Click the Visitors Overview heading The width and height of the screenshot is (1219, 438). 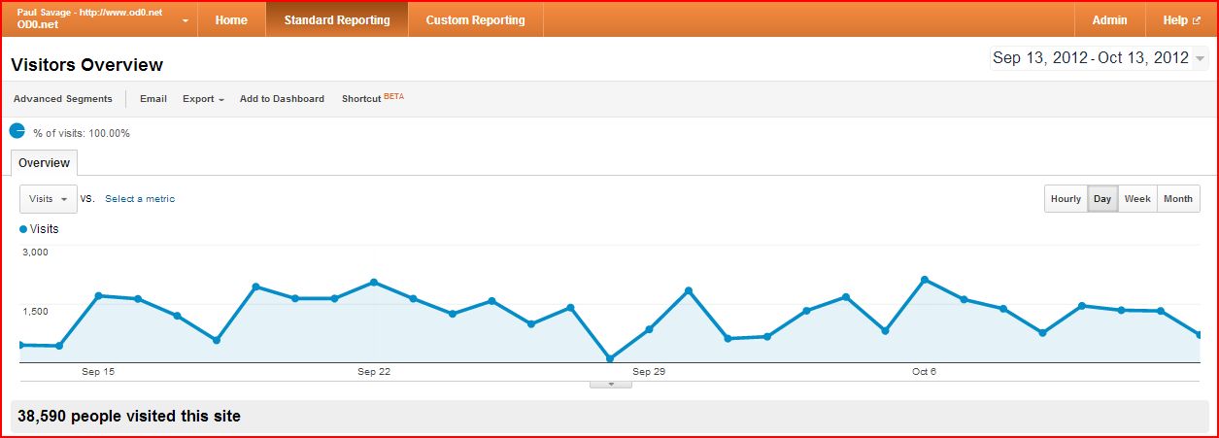click(87, 65)
